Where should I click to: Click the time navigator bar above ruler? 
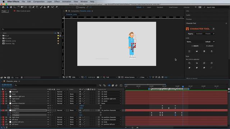point(145,85)
